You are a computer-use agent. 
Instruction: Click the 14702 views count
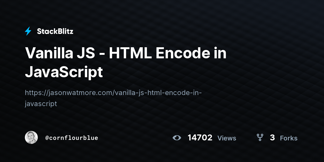(200, 138)
